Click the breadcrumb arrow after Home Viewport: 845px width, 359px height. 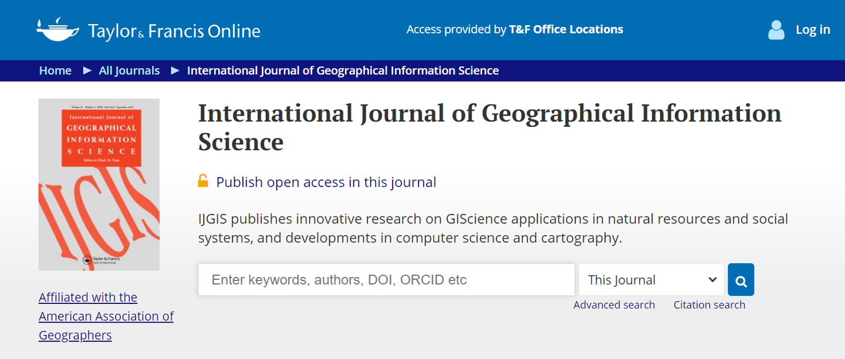click(87, 70)
